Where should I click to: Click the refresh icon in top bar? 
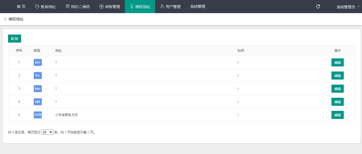(x=318, y=6)
